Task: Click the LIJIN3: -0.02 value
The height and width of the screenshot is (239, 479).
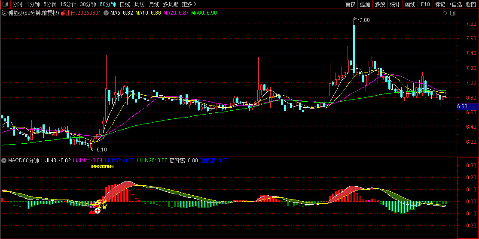Action: pos(56,160)
